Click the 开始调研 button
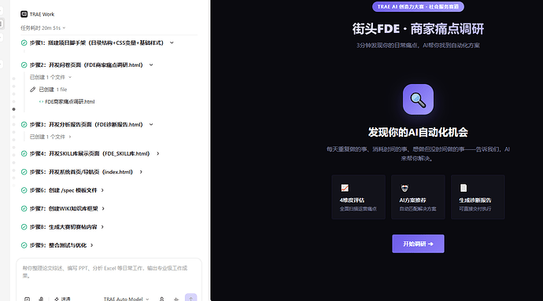The width and height of the screenshot is (543, 301). (x=418, y=244)
